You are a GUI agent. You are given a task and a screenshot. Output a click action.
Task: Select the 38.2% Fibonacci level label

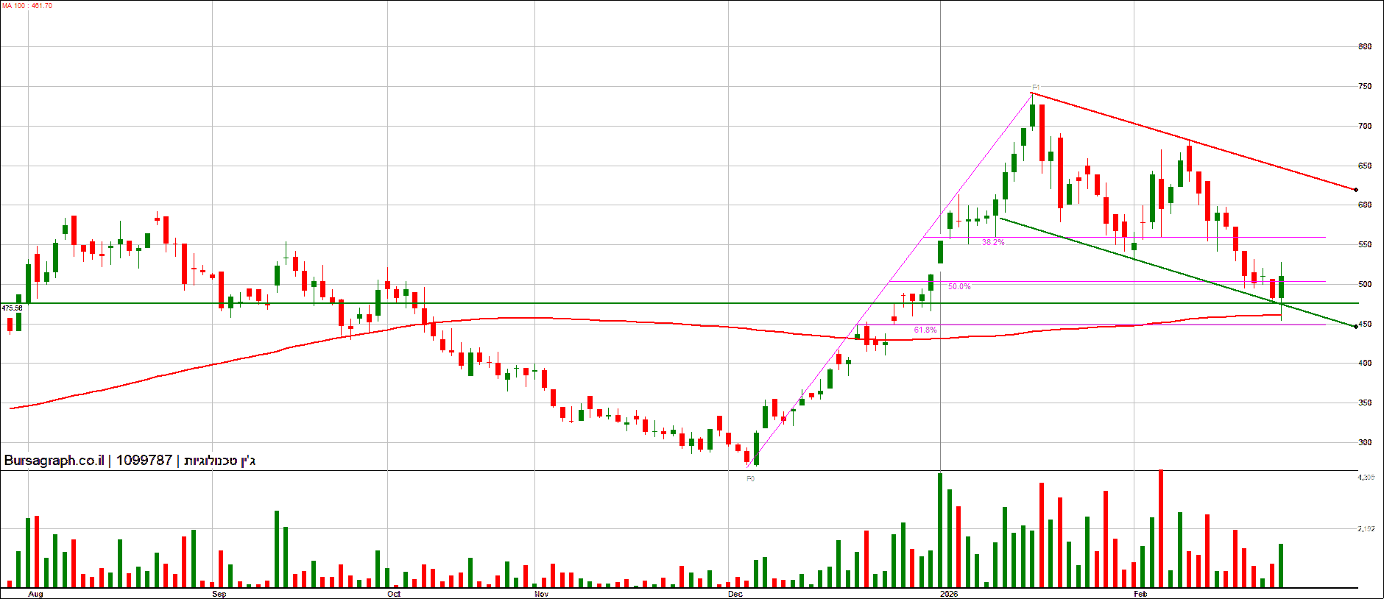(x=993, y=242)
